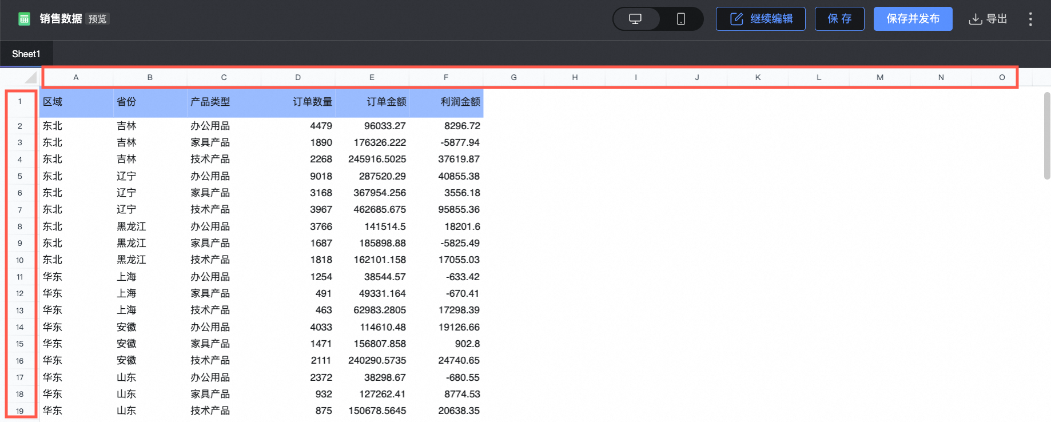Viewport: 1051px width, 422px height.
Task: Click the 销售数据 document title
Action: click(x=61, y=19)
